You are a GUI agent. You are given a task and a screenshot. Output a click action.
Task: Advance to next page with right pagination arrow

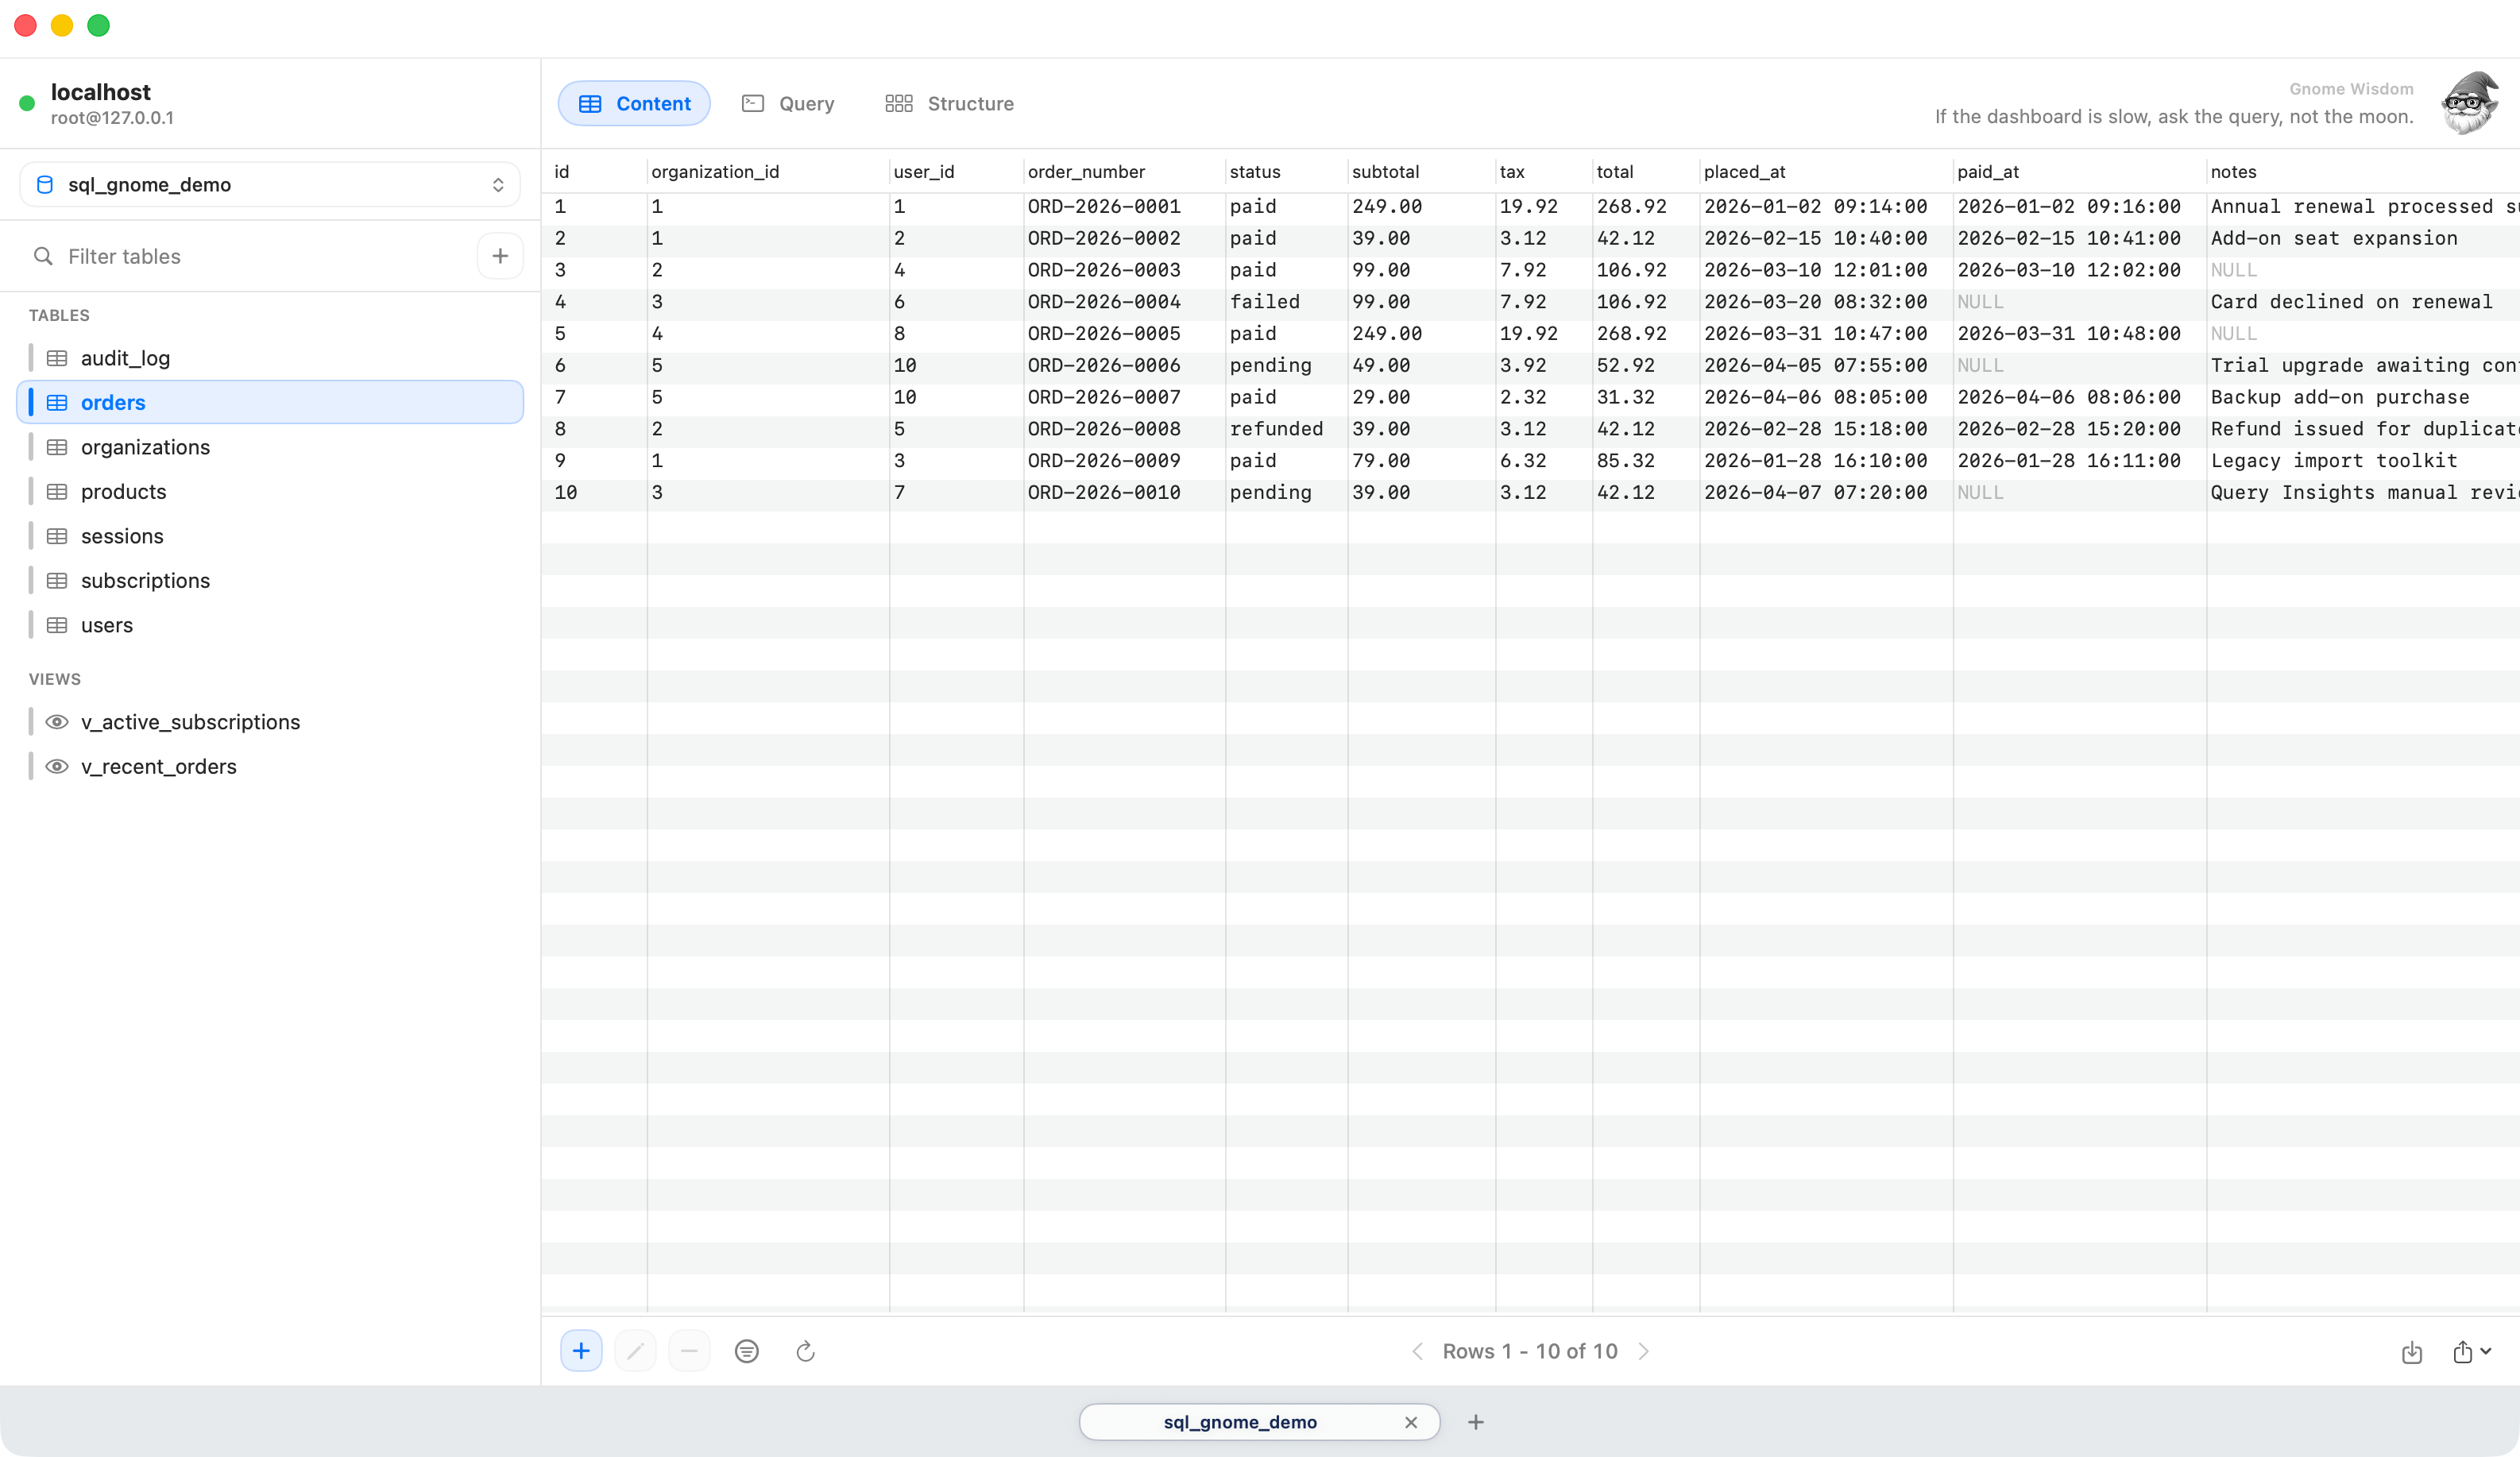1644,1351
